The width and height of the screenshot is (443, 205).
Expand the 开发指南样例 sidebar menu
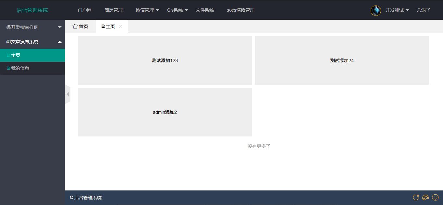[x=32, y=27]
